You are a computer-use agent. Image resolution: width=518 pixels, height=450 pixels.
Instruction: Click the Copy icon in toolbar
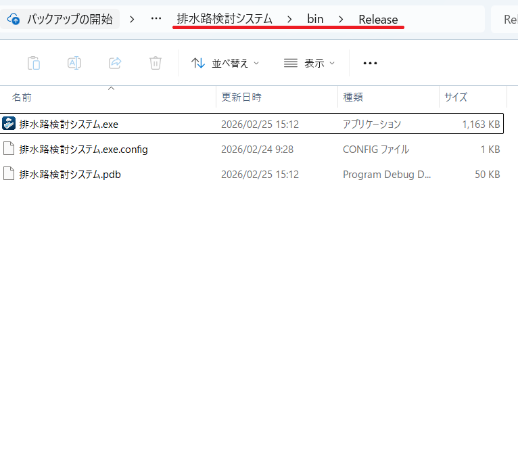(x=34, y=63)
